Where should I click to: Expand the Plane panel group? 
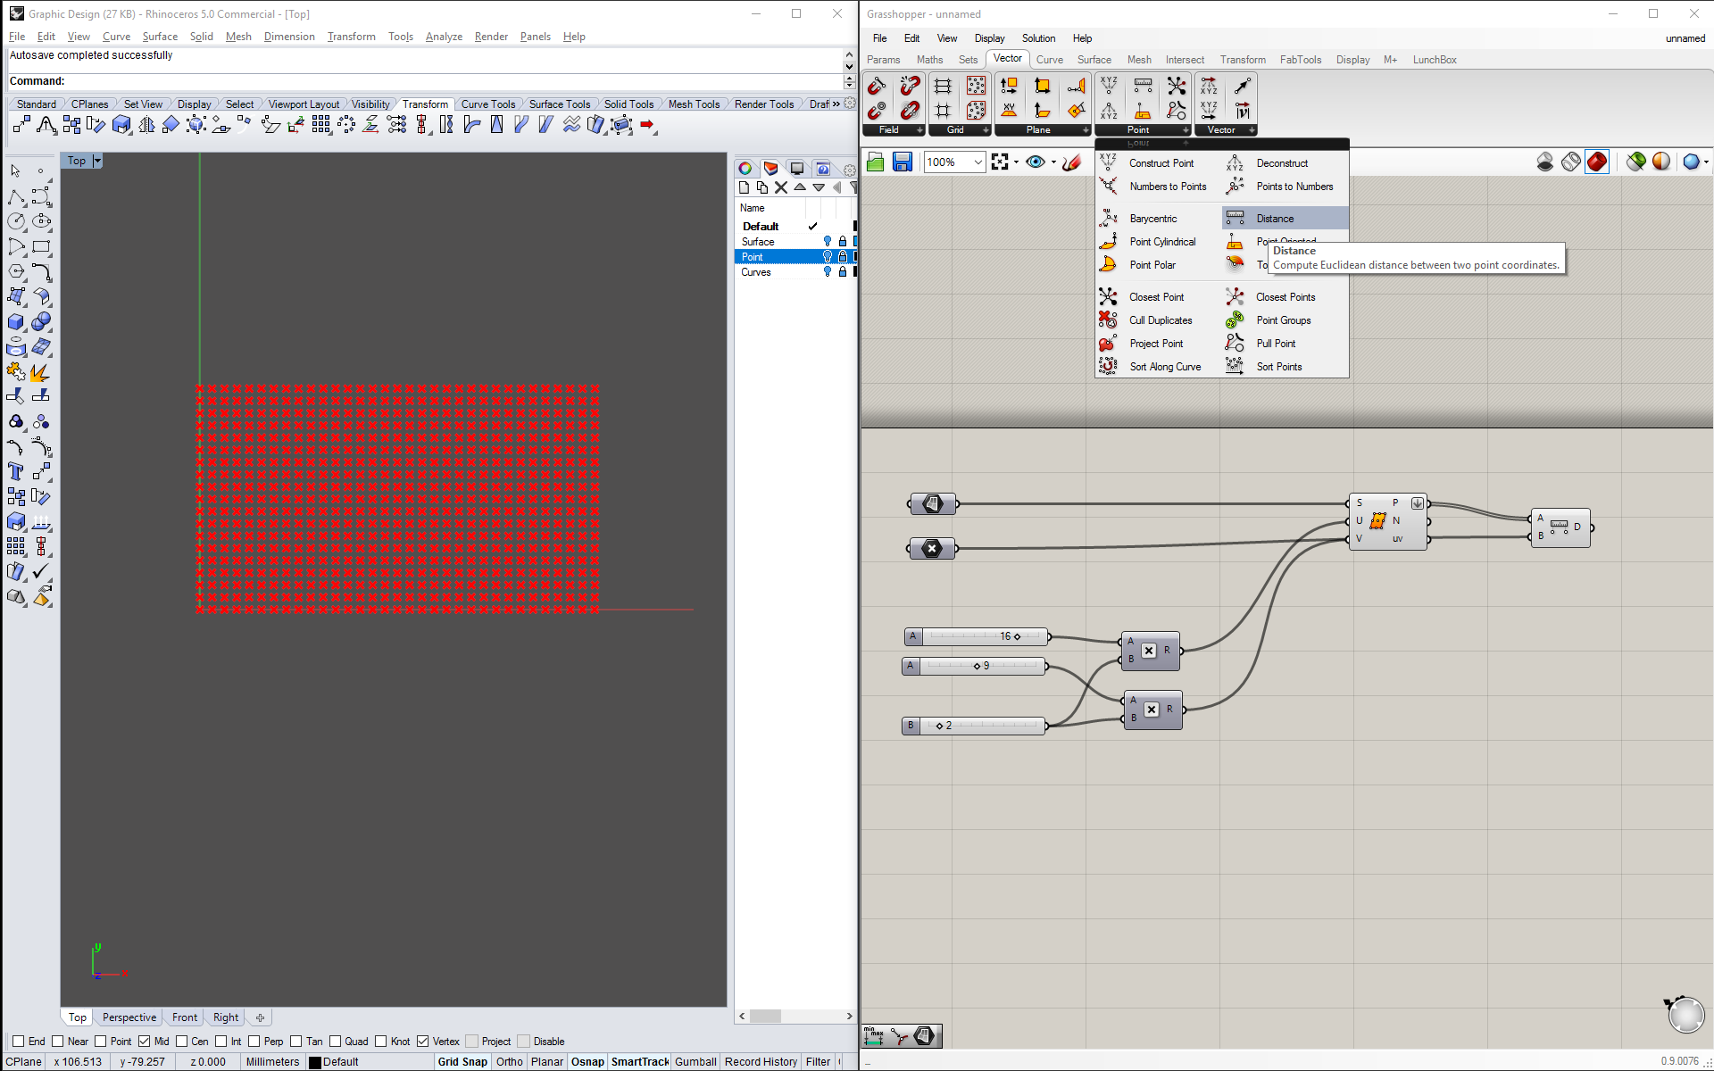tap(1043, 130)
